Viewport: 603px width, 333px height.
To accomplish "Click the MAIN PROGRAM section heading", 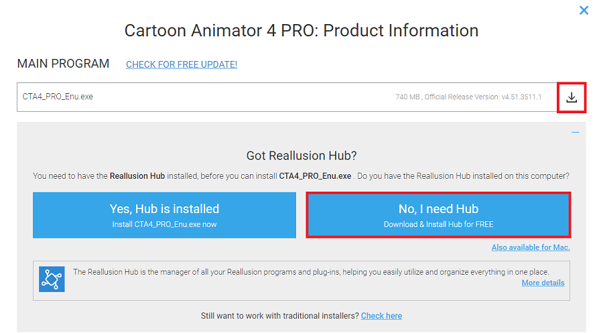I will pos(63,64).
